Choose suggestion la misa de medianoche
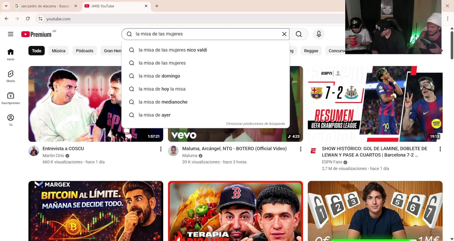Viewport: 454px width, 241px height. (205, 102)
